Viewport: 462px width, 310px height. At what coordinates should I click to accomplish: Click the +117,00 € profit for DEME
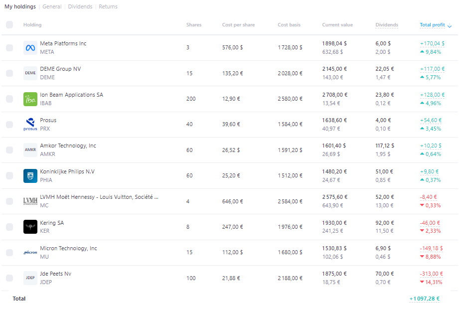(x=432, y=69)
